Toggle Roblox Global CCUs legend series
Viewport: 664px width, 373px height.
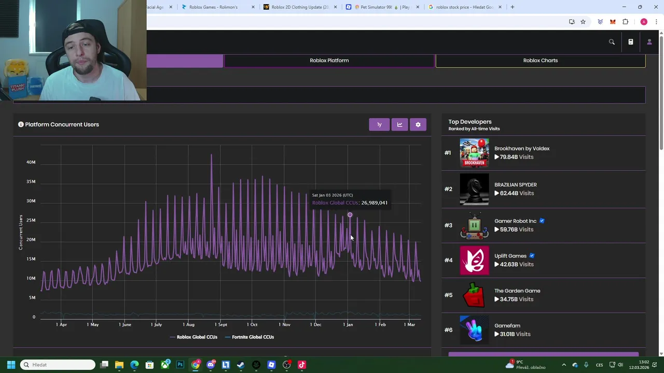click(x=193, y=337)
